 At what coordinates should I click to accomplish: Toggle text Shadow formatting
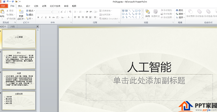coord(50,17)
